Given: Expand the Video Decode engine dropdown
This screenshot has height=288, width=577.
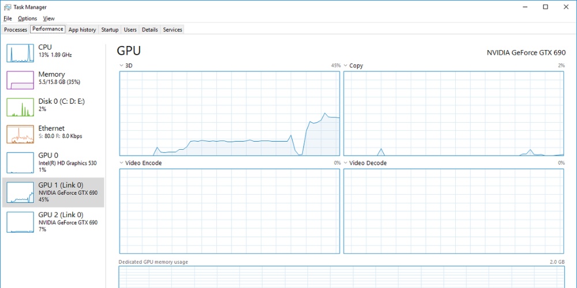Looking at the screenshot, I should click(346, 163).
